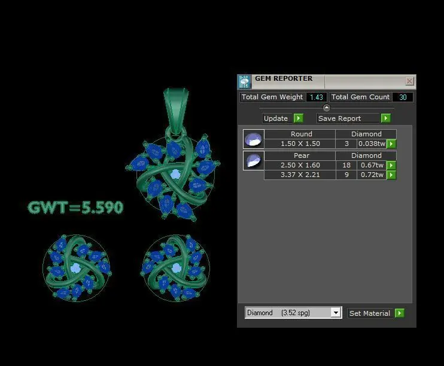
Task: Select the right earring model
Action: point(175,268)
